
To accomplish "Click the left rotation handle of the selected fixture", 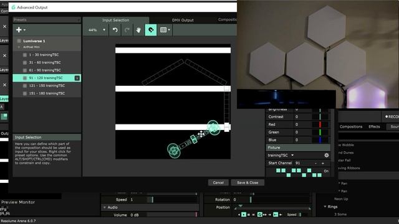I will click(174, 150).
